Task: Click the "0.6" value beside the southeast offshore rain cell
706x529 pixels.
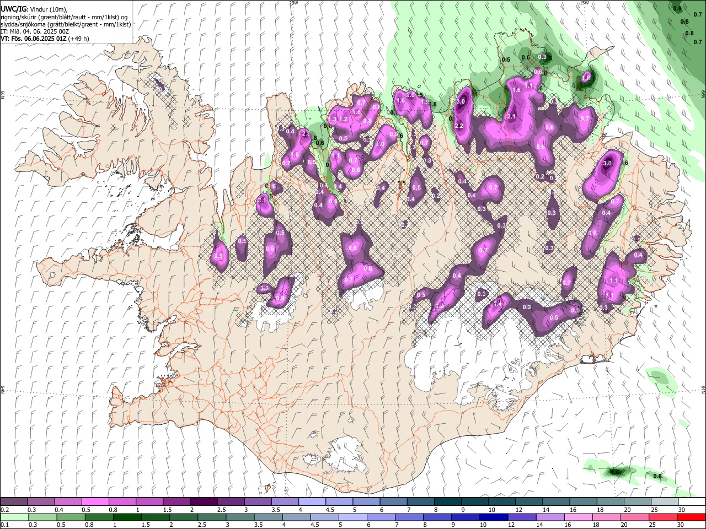Action: 657,476
